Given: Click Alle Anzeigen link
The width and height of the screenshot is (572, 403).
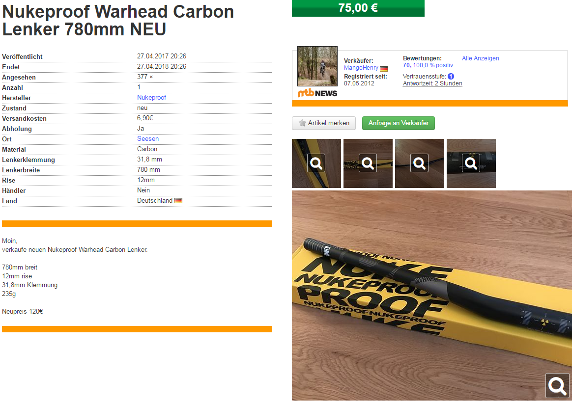Looking at the screenshot, I should 481,58.
